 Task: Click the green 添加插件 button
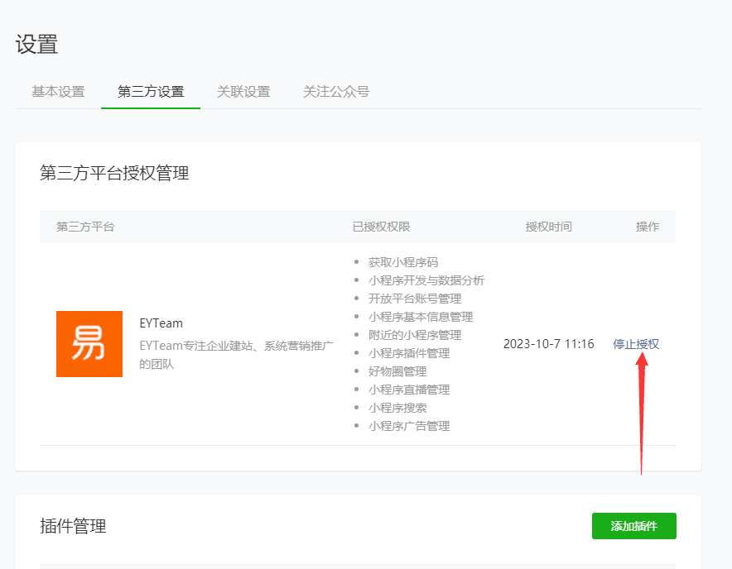pyautogui.click(x=633, y=526)
